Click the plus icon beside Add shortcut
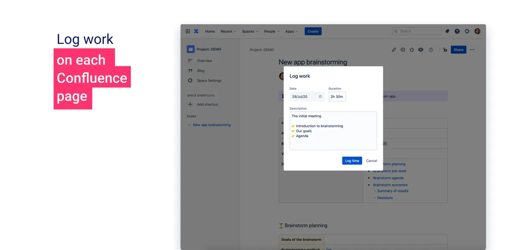511x250 pixels. point(190,104)
